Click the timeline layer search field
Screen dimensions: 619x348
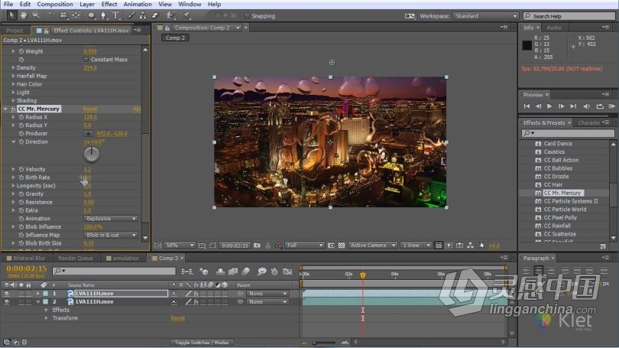(114, 271)
